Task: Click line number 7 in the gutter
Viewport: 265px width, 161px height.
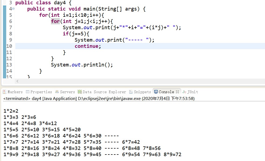Action: click(11, 28)
